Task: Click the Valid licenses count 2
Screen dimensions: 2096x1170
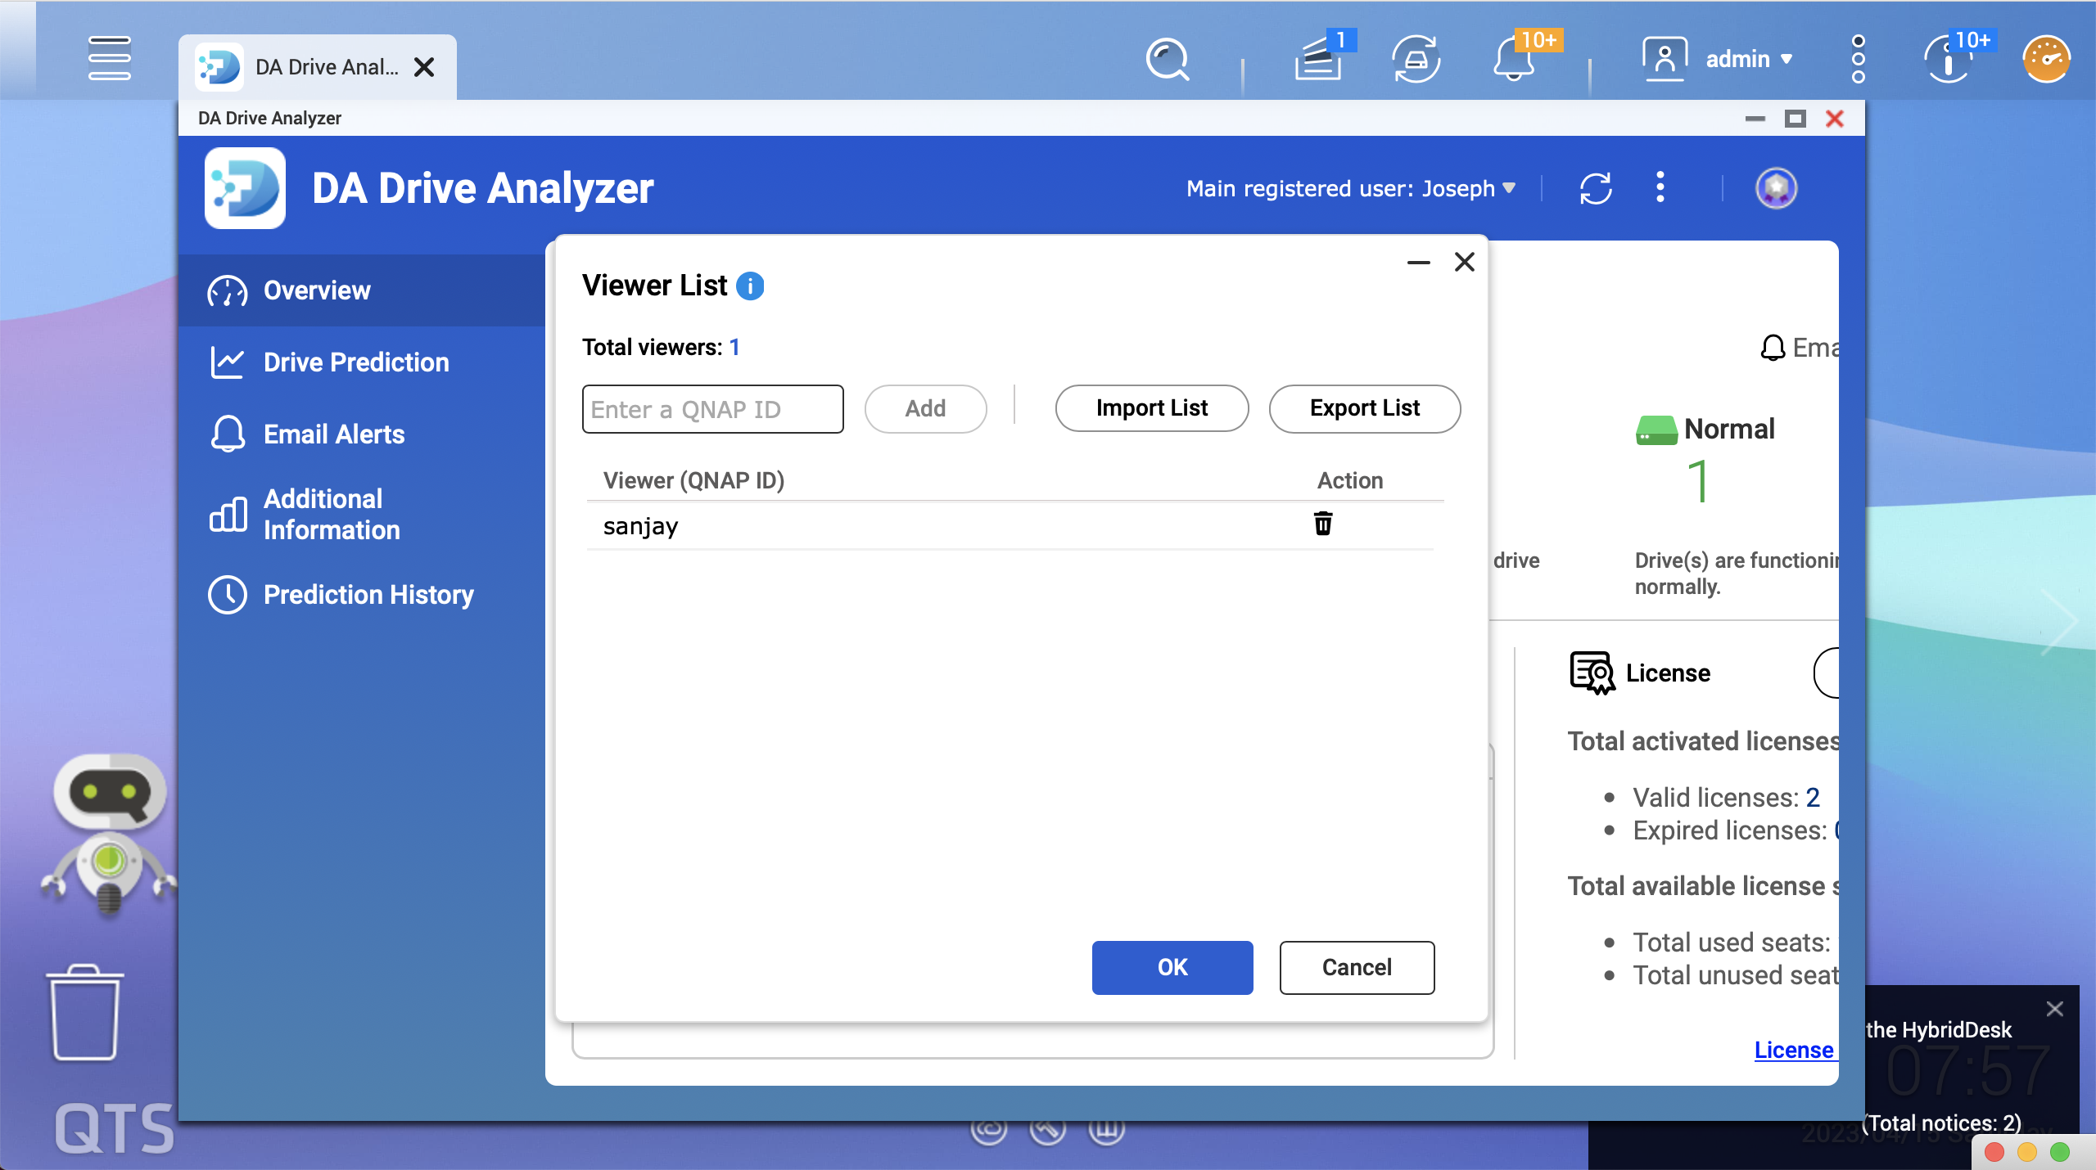Action: click(1813, 797)
